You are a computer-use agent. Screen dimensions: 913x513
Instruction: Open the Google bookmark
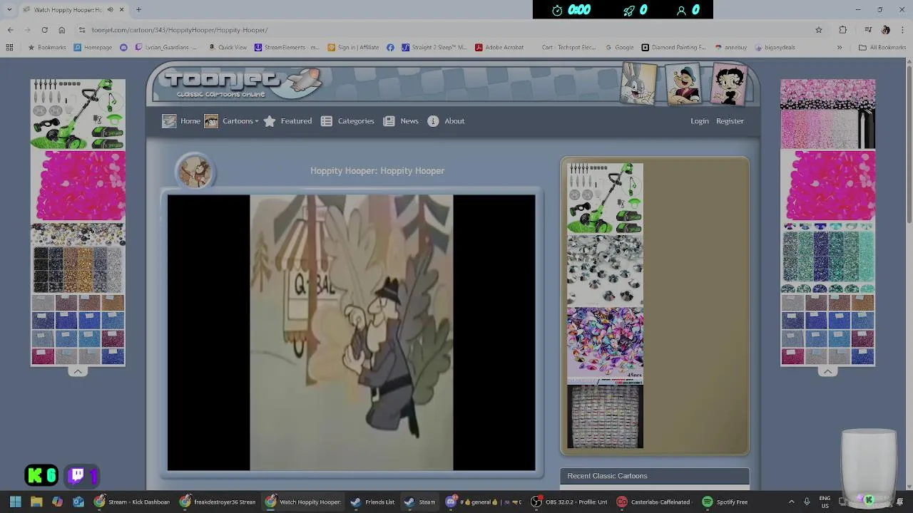[x=619, y=48]
